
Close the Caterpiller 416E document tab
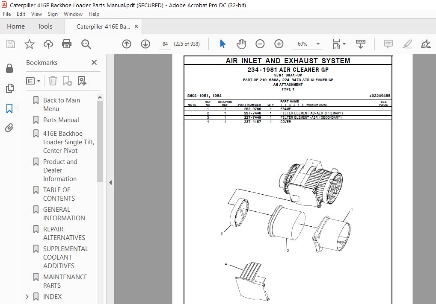[136, 26]
